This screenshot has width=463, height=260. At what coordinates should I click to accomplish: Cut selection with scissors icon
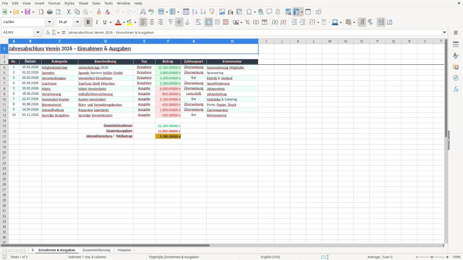(68, 12)
